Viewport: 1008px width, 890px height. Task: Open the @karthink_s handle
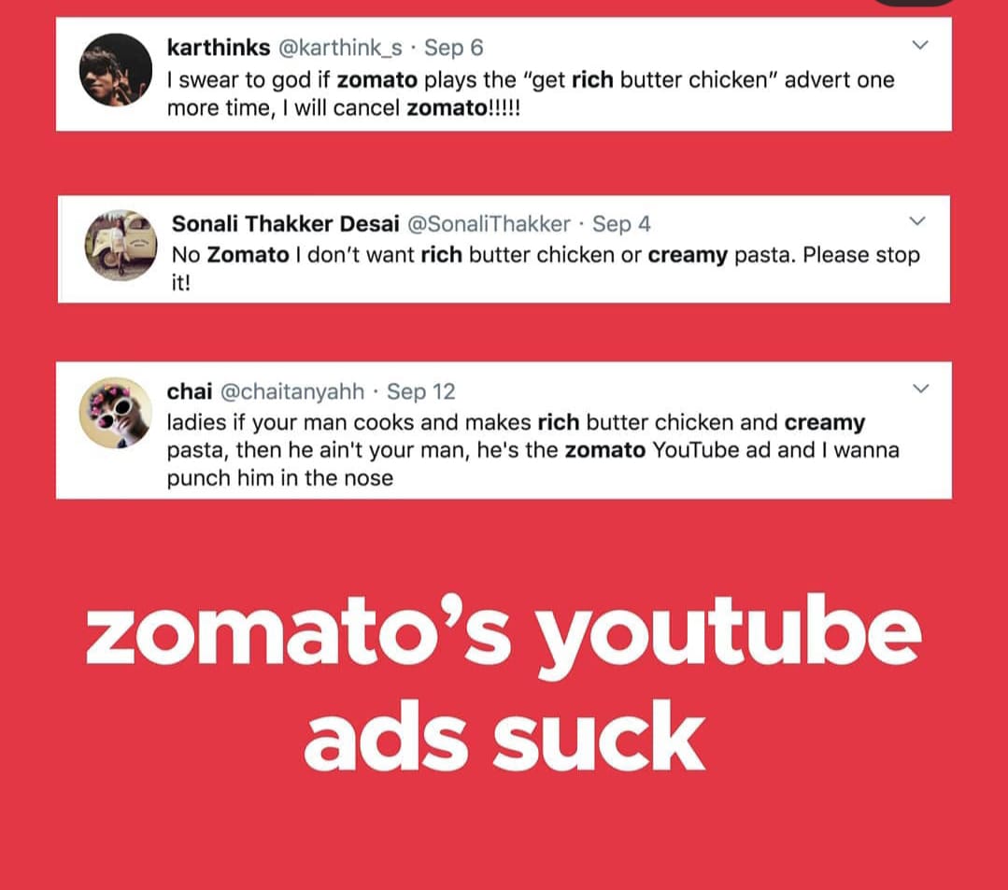[340, 49]
